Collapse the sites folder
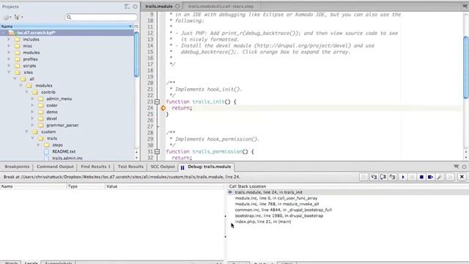The height and width of the screenshot is (264, 469). [x=9, y=72]
